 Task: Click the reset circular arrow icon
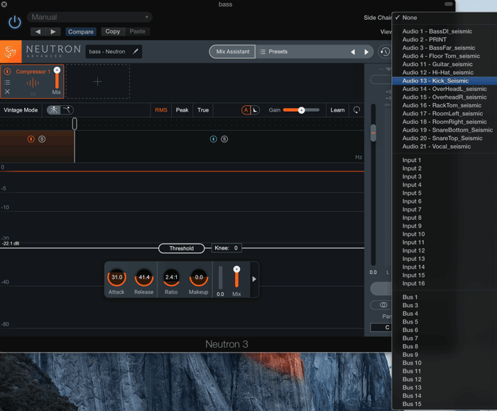(356, 110)
